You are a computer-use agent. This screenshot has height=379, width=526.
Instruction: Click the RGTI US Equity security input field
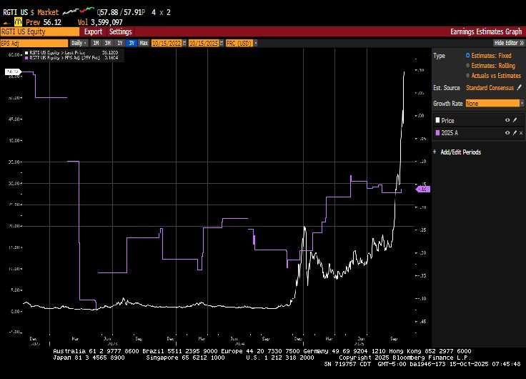point(39,31)
